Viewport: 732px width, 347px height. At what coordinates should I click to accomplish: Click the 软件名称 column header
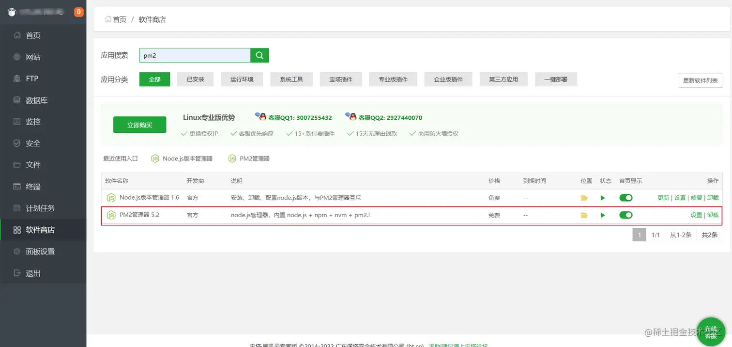(117, 181)
